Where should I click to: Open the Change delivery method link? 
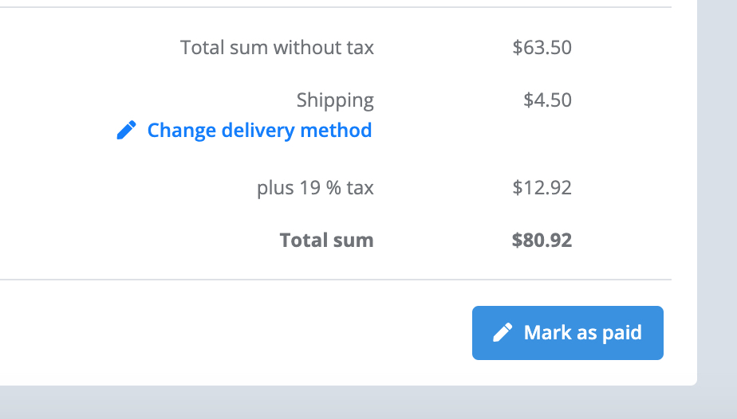click(x=244, y=131)
